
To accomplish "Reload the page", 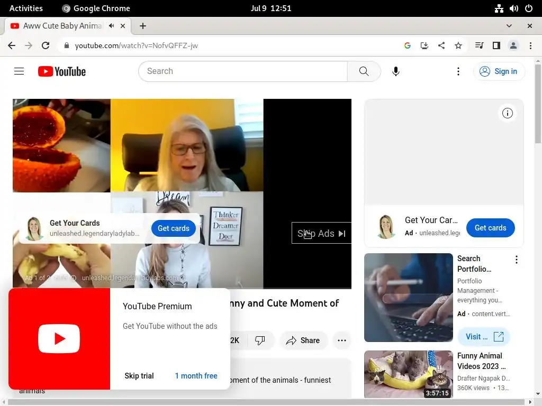I will (46, 45).
